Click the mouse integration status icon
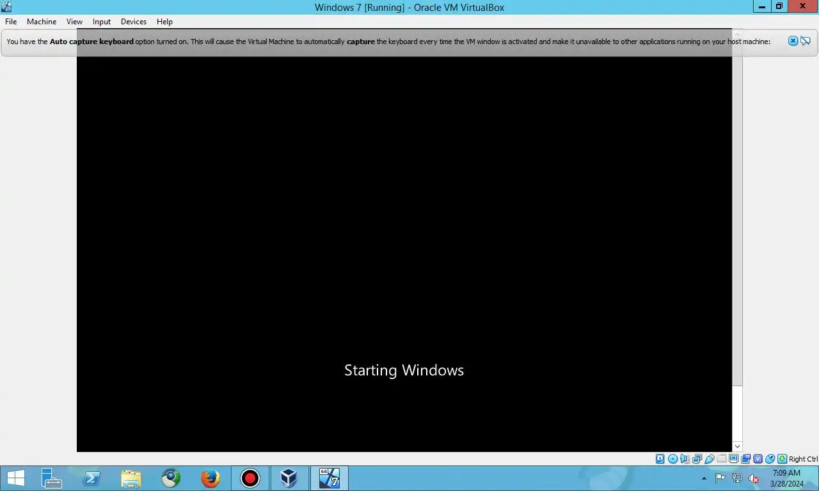Viewport: 819px width, 491px height. click(x=770, y=459)
